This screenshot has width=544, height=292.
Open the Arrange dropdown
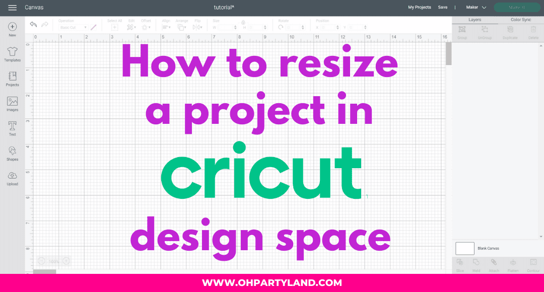(181, 27)
